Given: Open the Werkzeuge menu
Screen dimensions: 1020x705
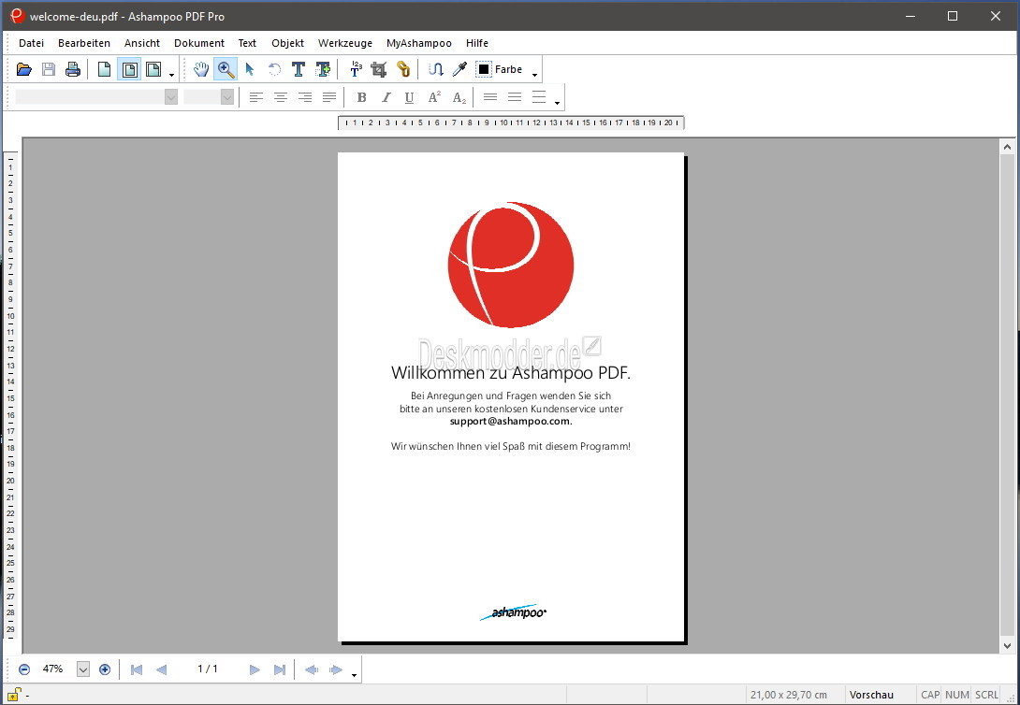Looking at the screenshot, I should [x=344, y=43].
